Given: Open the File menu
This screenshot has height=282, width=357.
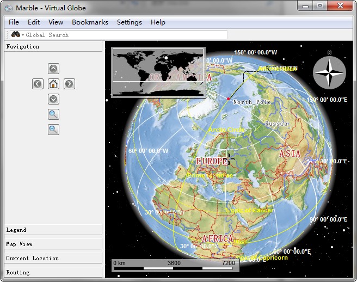Looking at the screenshot, I should tap(14, 22).
